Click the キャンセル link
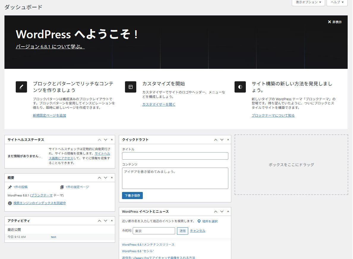This screenshot has height=259, width=353. point(198,231)
